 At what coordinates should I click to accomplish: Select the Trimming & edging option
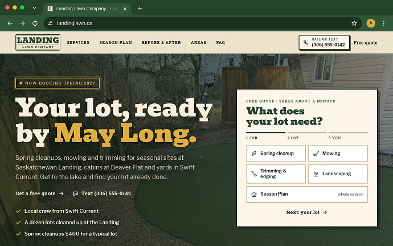[276, 174]
